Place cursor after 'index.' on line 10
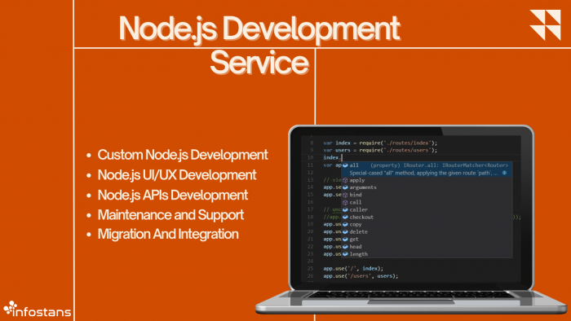Screen dimensions: 571x321 (x=343, y=158)
